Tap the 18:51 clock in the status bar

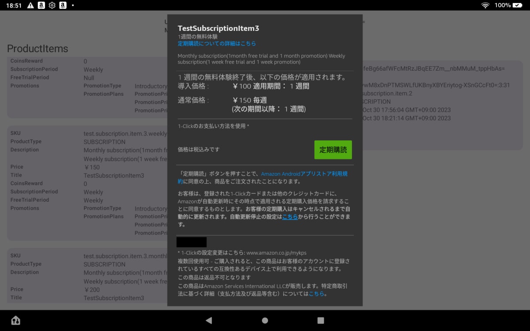click(x=14, y=5)
